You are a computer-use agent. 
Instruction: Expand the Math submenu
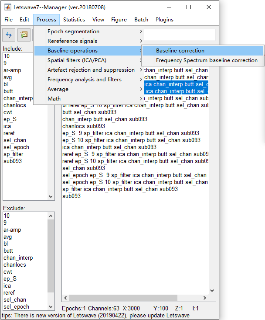click(x=89, y=99)
